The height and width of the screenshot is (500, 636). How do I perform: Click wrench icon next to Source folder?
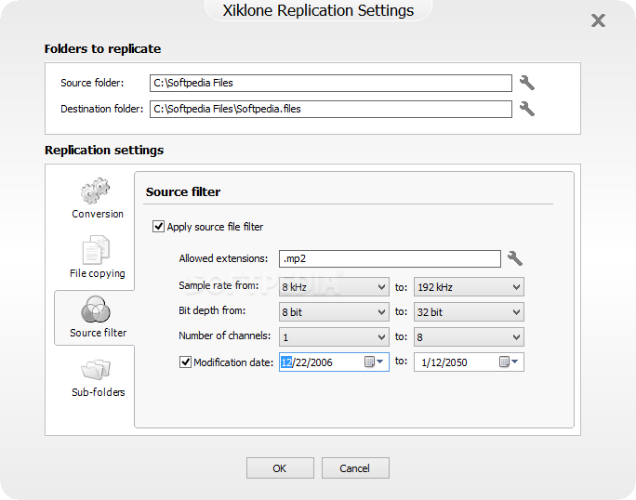(527, 83)
